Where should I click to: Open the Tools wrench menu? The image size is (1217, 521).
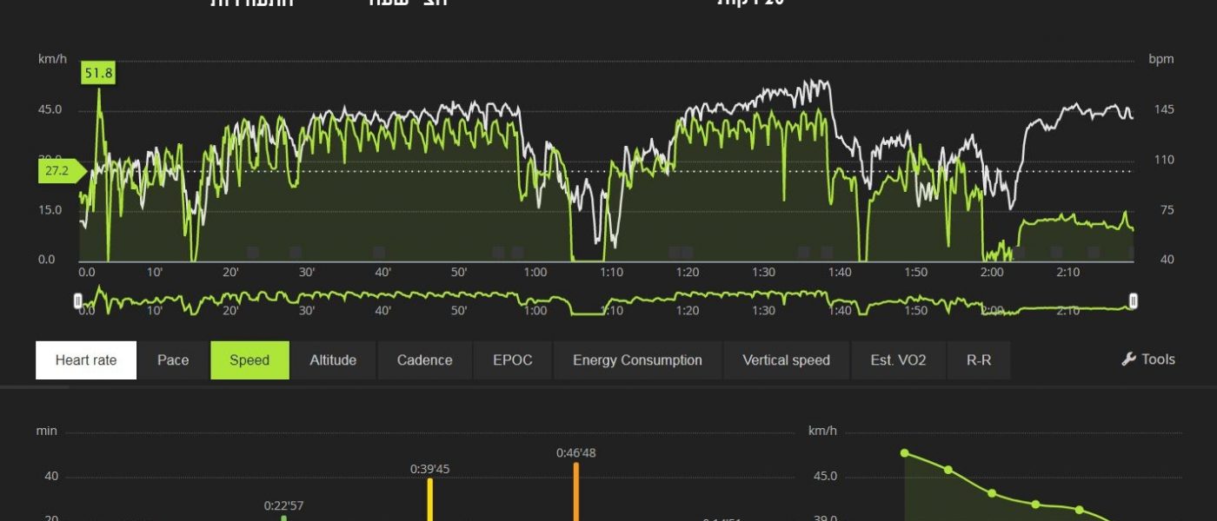click(1148, 359)
